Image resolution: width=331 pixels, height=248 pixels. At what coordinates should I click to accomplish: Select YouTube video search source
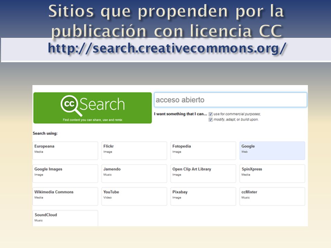point(134,196)
